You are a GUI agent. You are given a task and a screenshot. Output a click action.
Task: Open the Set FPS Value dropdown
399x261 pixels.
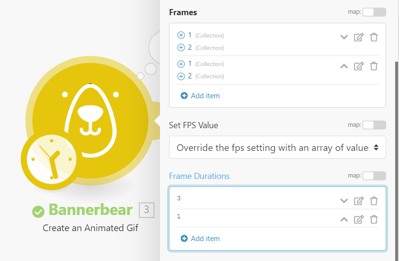277,148
